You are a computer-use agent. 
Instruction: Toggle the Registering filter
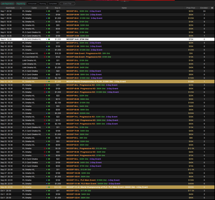[21, 4]
